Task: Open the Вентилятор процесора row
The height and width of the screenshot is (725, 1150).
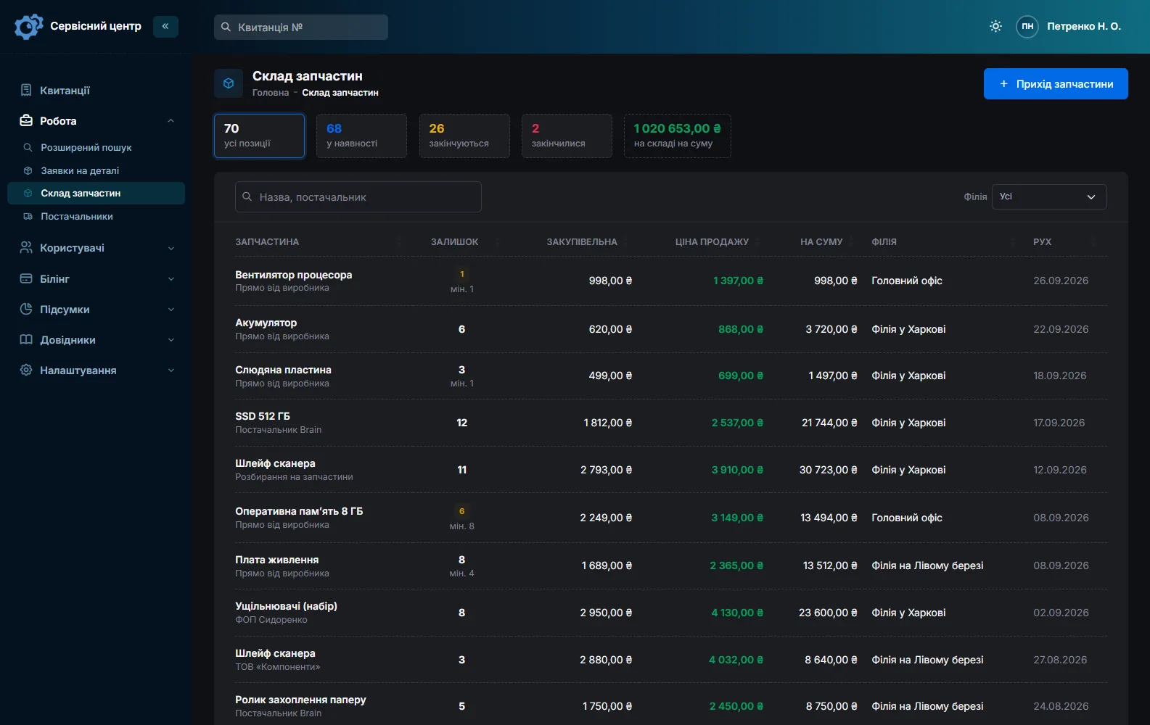Action: pyautogui.click(x=671, y=281)
